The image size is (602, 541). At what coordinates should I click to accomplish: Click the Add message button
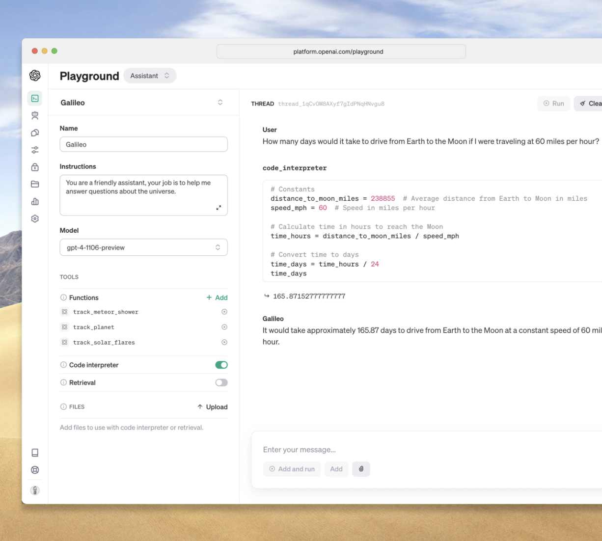point(336,469)
